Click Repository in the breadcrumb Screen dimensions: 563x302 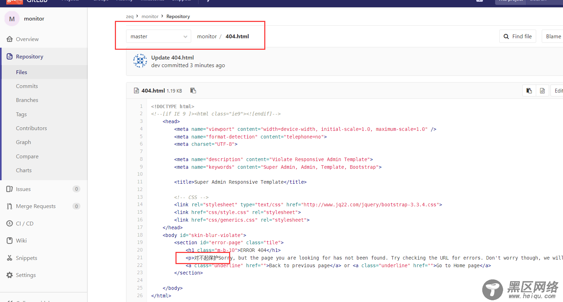(178, 16)
